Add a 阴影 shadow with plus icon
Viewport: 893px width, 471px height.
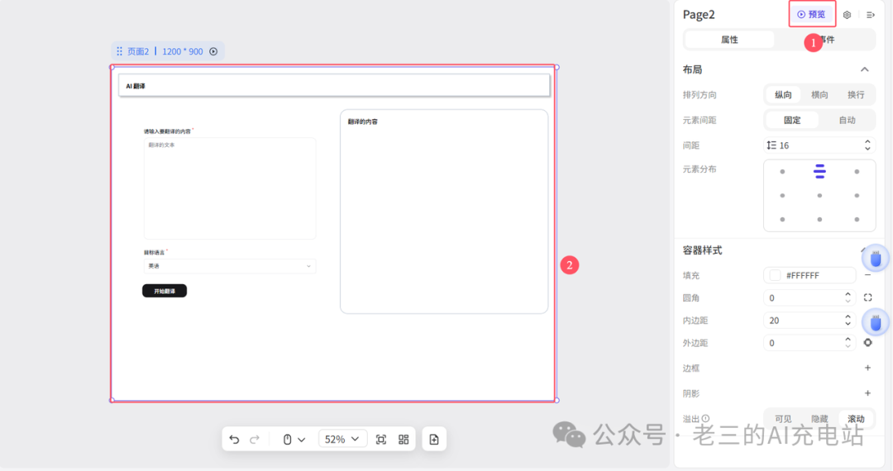click(867, 393)
